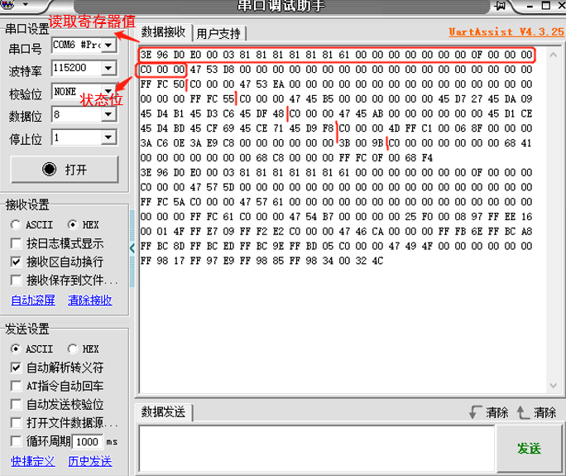Click the left 清除 down-arrow icon
Image resolution: width=566 pixels, height=476 pixels.
tap(476, 412)
